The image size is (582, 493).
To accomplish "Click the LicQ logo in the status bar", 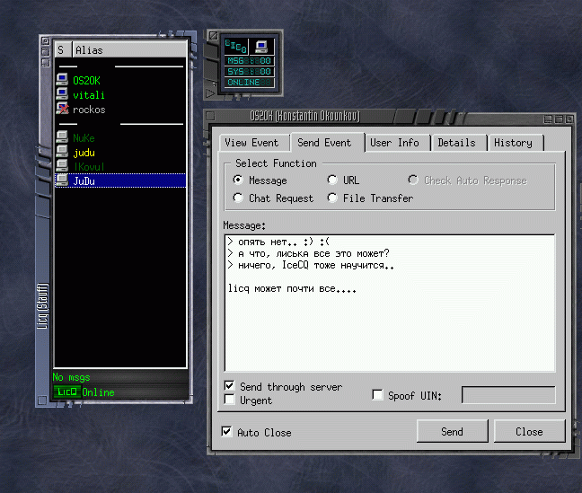I will (67, 392).
